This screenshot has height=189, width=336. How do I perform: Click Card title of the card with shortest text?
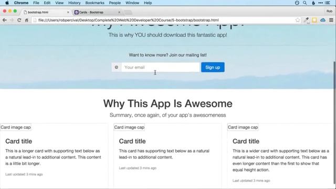(x=132, y=141)
